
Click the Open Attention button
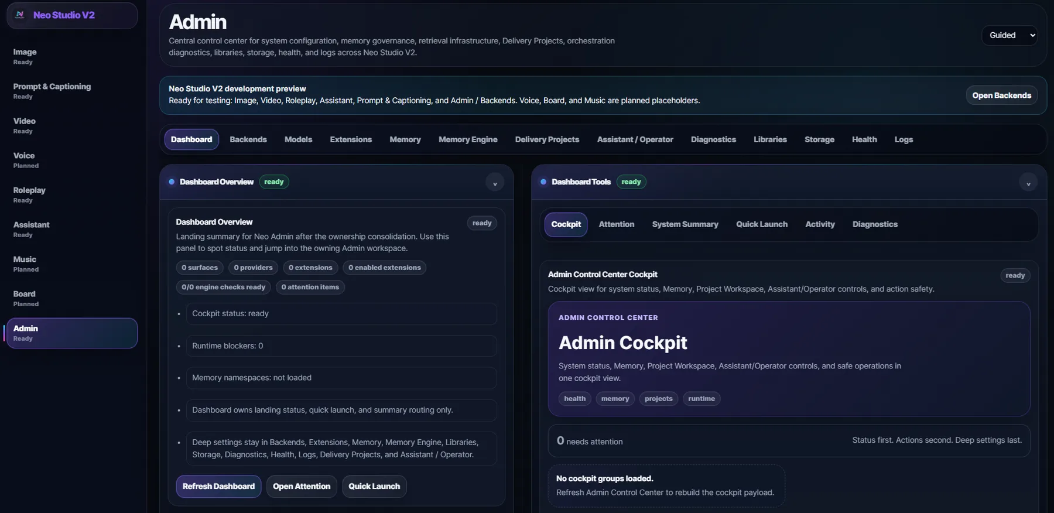(x=302, y=486)
